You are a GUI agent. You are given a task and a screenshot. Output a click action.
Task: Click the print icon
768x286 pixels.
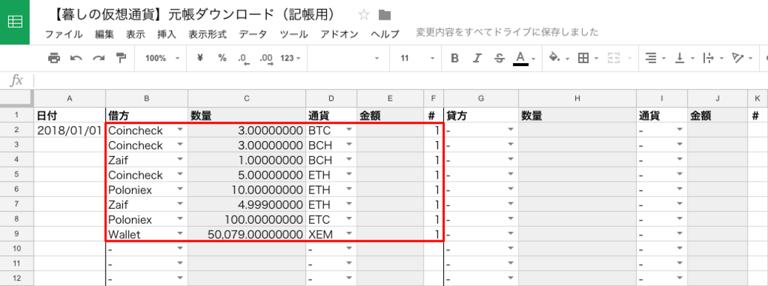click(54, 59)
